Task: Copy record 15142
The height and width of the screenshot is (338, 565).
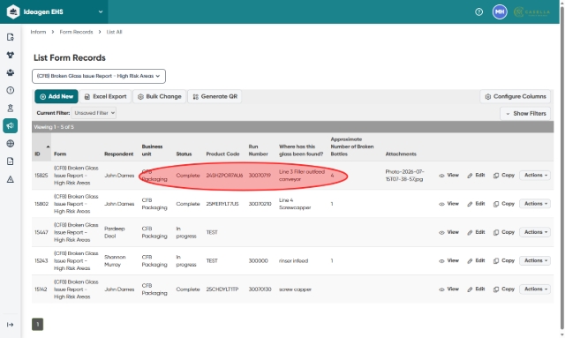Action: pos(504,289)
